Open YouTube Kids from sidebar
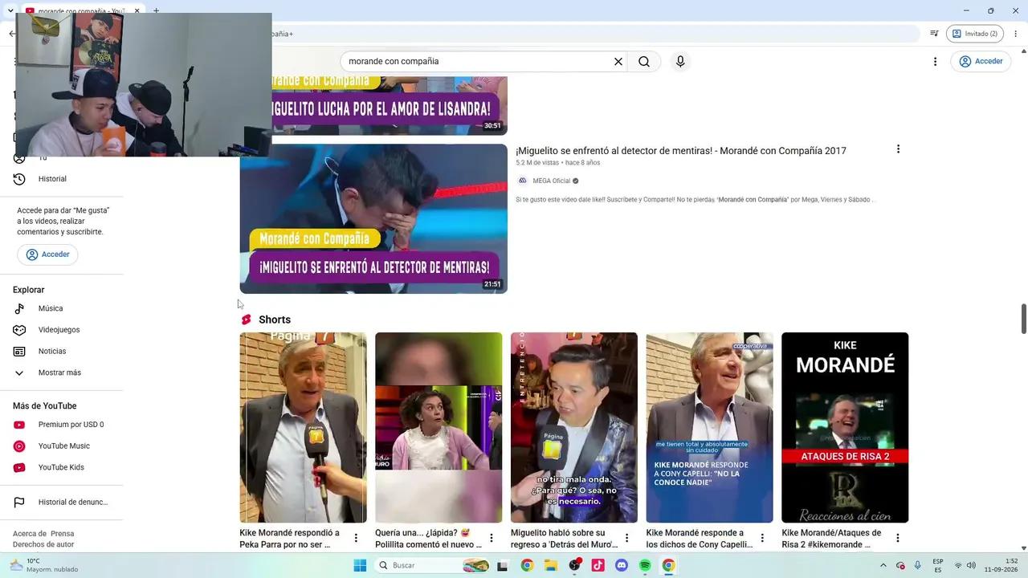Screen dimensions: 1028x578 pos(62,467)
